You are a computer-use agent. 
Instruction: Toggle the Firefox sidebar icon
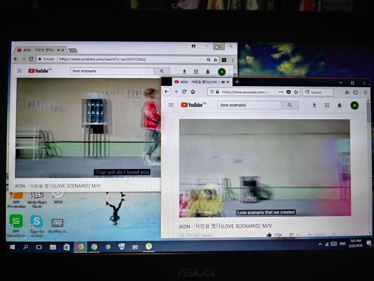pyautogui.click(x=356, y=92)
